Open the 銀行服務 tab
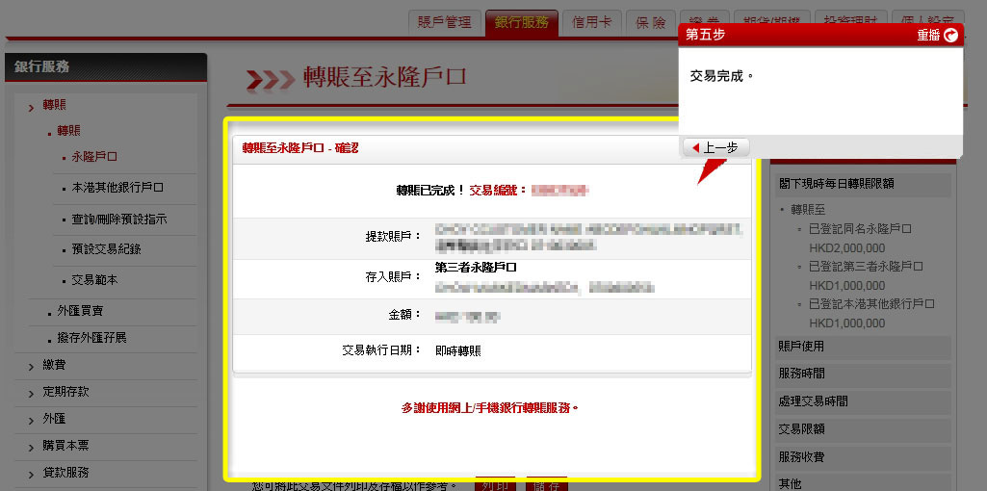 click(521, 23)
